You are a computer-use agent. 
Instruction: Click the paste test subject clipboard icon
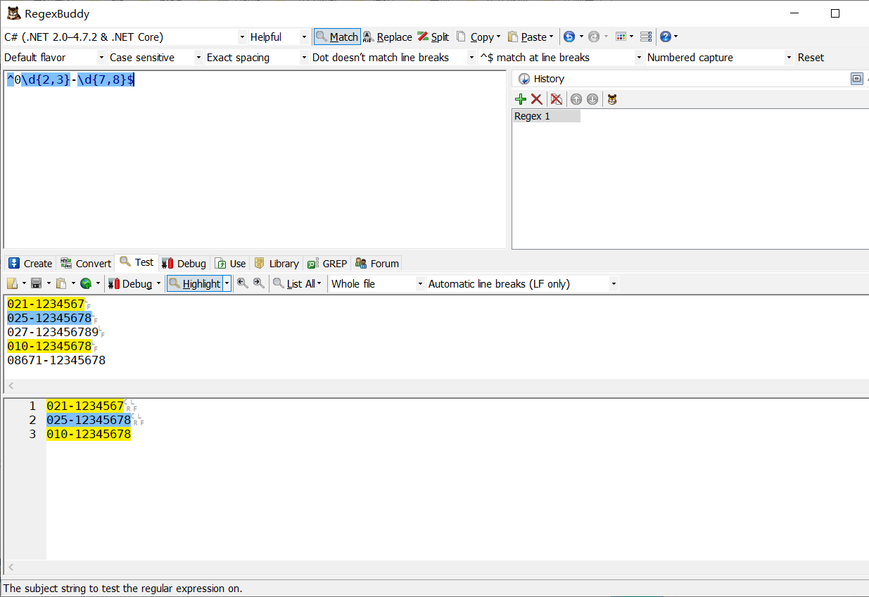pos(61,283)
